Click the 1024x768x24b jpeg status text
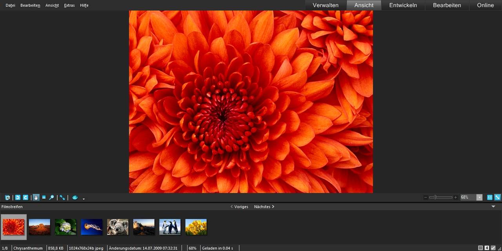Image resolution: width=502 pixels, height=251 pixels. coord(86,248)
